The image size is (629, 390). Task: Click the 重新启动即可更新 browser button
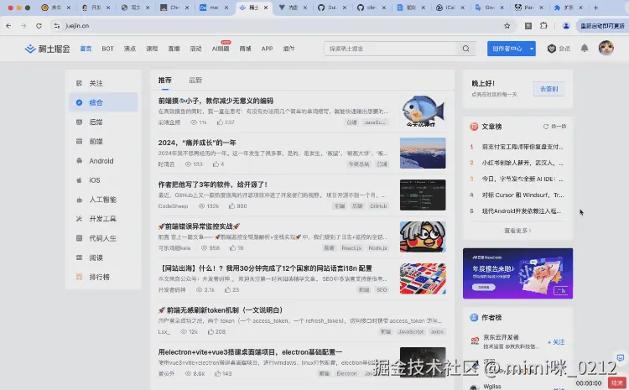point(602,26)
